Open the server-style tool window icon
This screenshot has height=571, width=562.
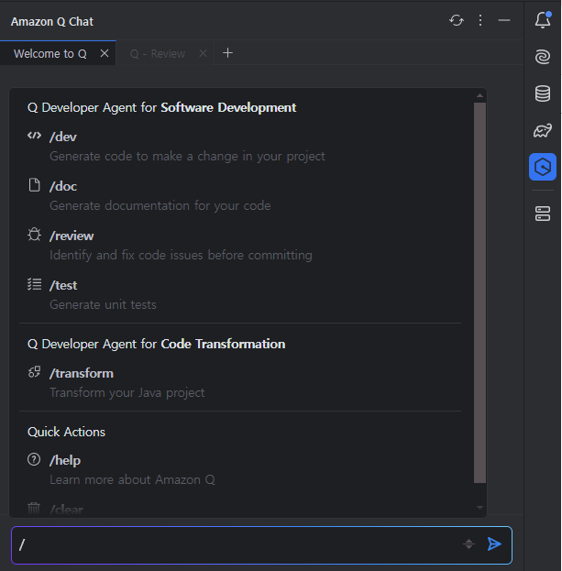[543, 214]
